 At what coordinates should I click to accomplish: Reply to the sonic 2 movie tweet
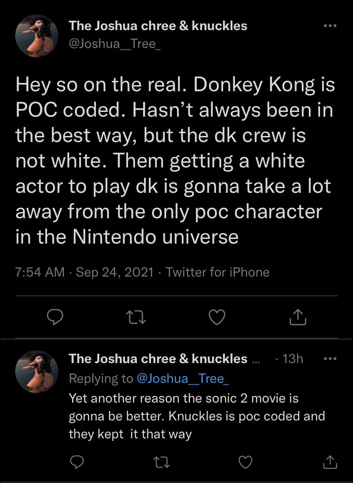77,462
